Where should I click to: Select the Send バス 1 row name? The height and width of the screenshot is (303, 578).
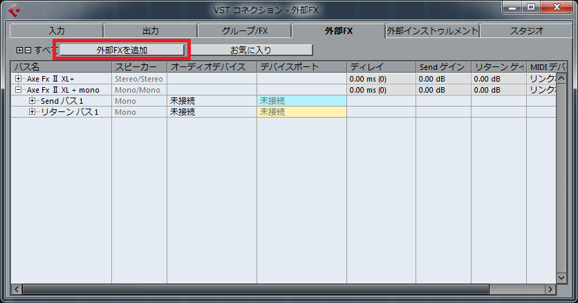[x=62, y=101]
